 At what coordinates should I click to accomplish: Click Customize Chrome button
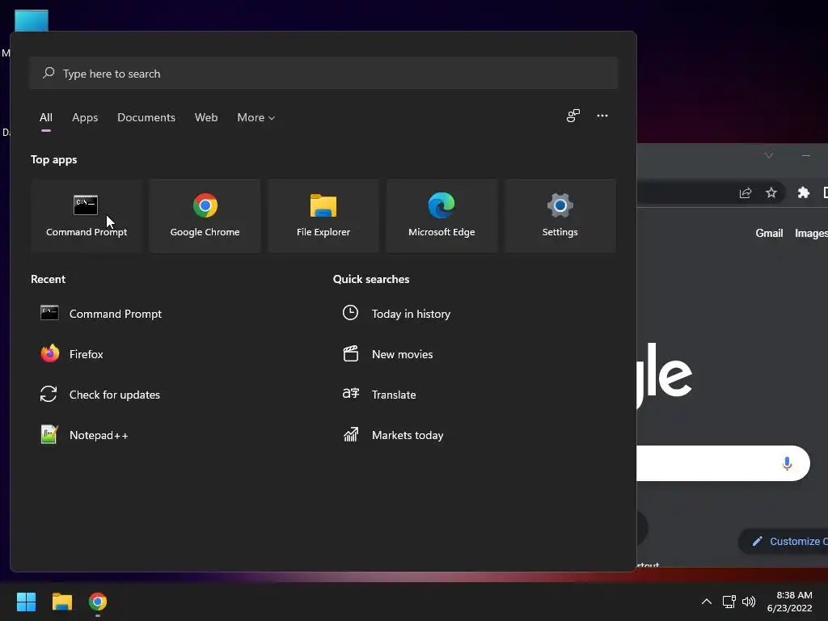coord(783,541)
